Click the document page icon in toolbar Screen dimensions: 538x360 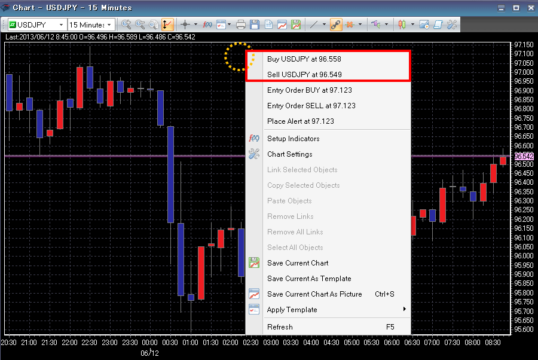[268, 25]
